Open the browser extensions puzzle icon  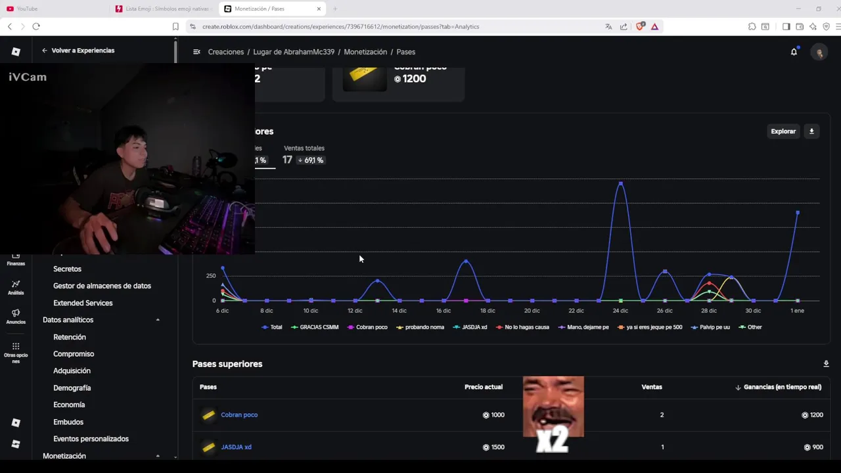[x=752, y=26]
